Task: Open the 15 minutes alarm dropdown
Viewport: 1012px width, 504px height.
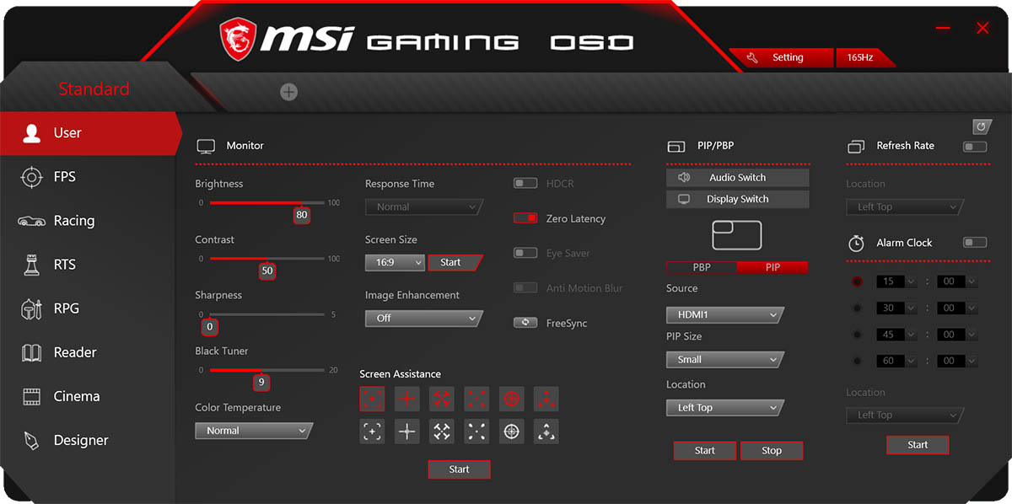Action: tap(896, 281)
